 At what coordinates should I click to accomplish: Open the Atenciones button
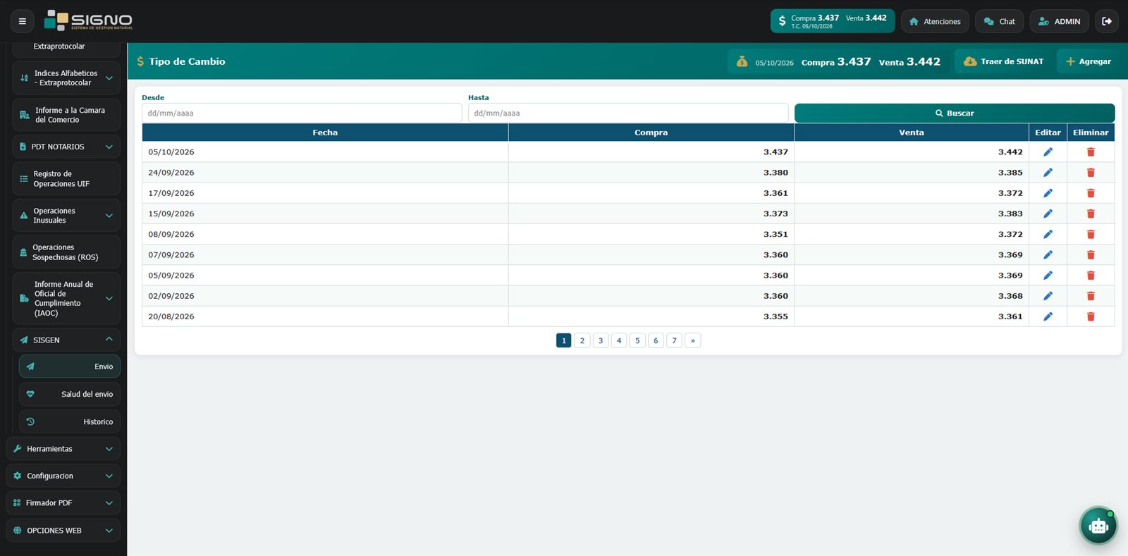(x=935, y=21)
